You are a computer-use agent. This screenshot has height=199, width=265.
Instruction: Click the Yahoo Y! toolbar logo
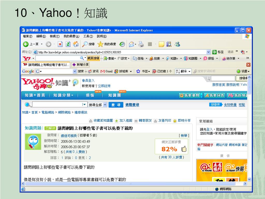(27, 58)
